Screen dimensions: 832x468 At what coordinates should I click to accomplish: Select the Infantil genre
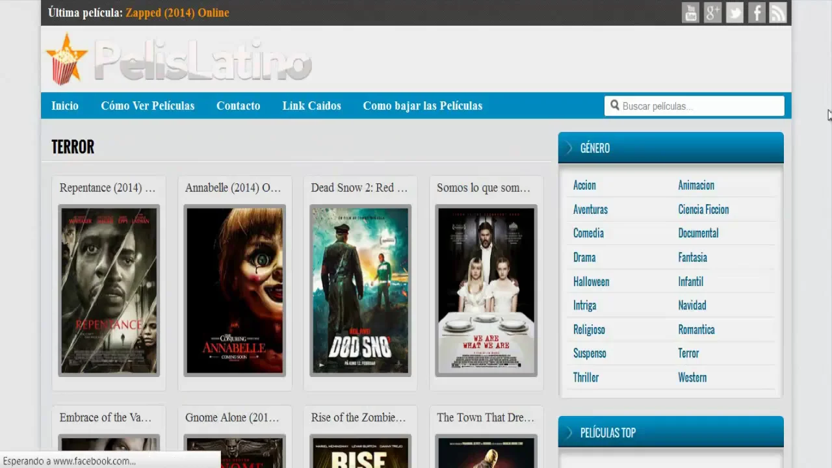pyautogui.click(x=690, y=281)
